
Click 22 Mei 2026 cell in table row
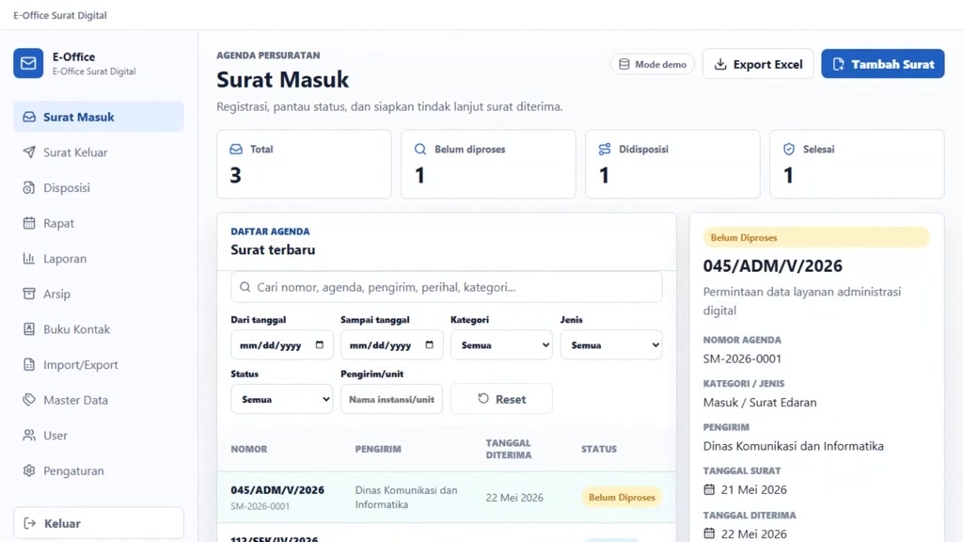point(514,498)
